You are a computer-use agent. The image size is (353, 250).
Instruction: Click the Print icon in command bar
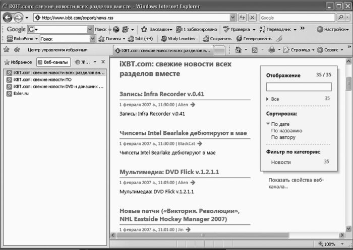271,50
